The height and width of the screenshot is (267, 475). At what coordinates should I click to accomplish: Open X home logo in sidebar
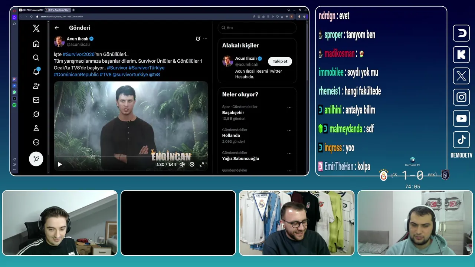click(x=36, y=28)
